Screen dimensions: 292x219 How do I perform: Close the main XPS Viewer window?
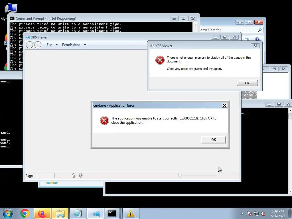[x=234, y=37]
